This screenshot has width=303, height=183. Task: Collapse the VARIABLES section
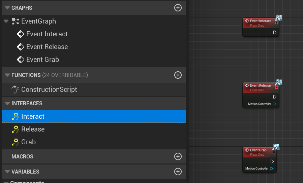tap(7, 172)
